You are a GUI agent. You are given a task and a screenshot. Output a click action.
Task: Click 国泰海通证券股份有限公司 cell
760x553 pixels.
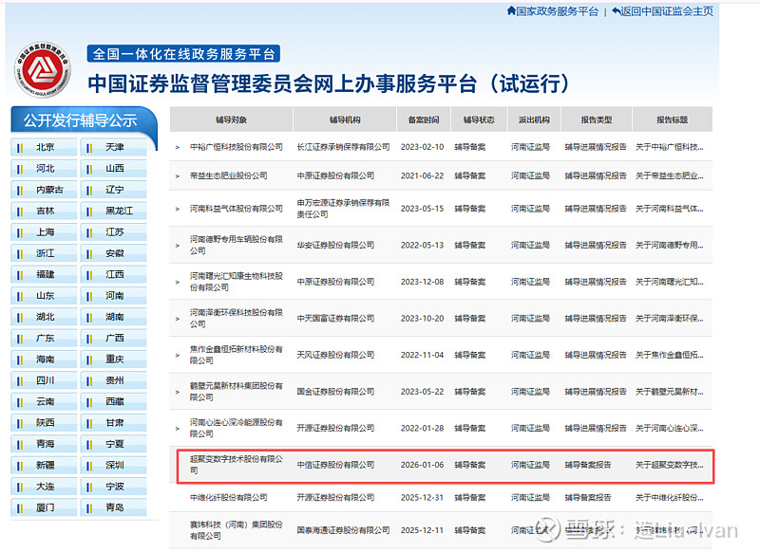343,530
